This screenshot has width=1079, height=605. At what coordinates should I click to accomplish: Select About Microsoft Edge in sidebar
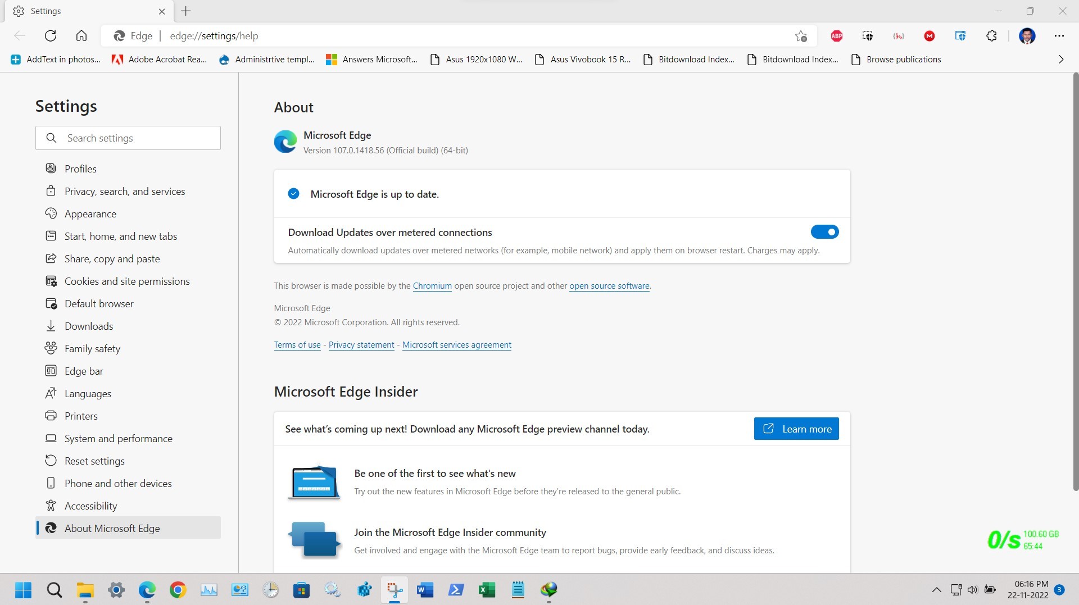[111, 528]
